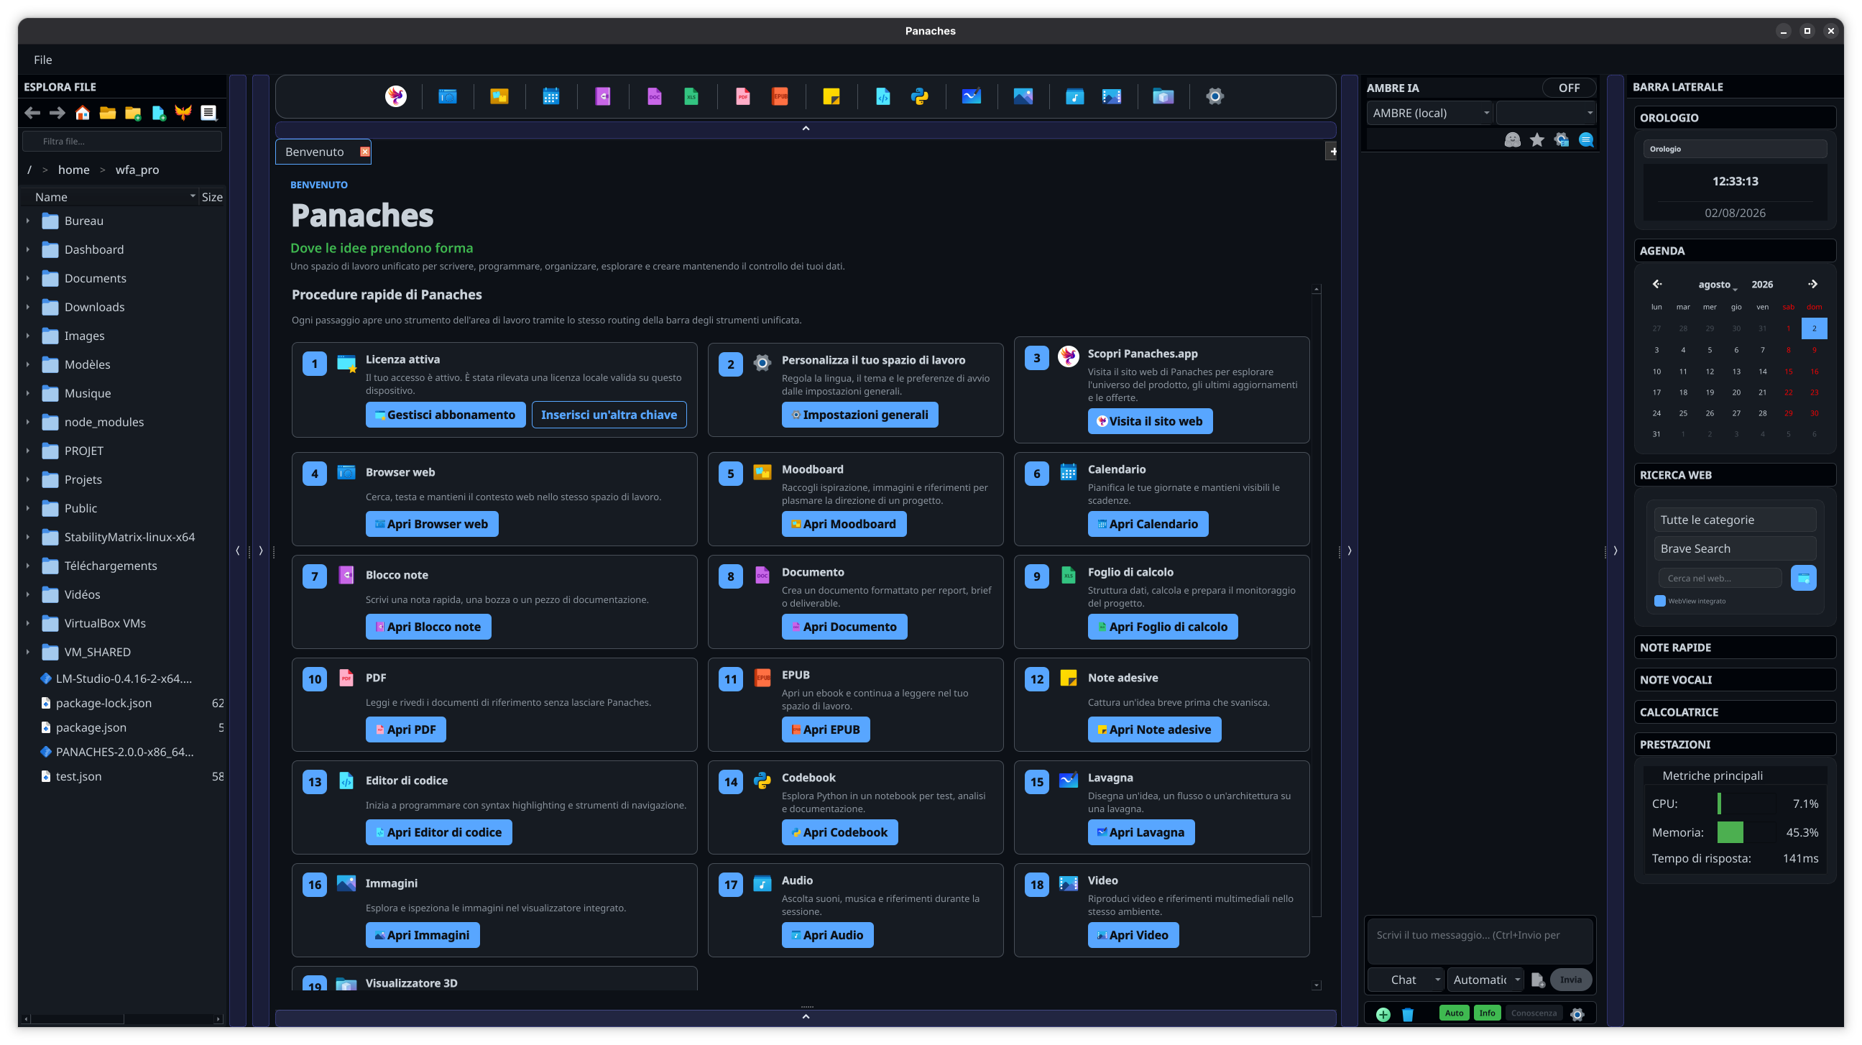Click the CPU usage bar
This screenshot has height=1045, width=1862.
[1746, 804]
